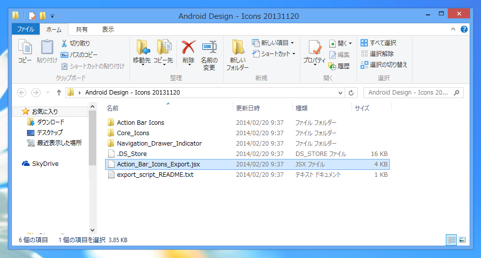
Task: Click Select all (すべて選択)
Action: 378,43
